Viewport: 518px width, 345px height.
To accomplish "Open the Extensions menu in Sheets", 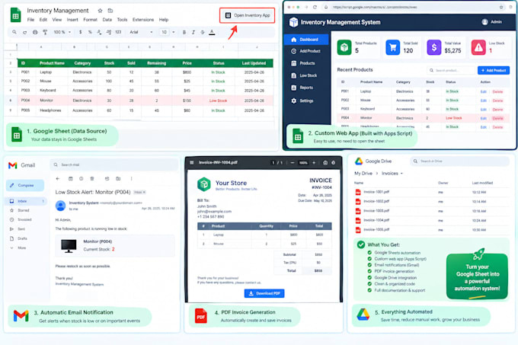I will pyautogui.click(x=143, y=20).
